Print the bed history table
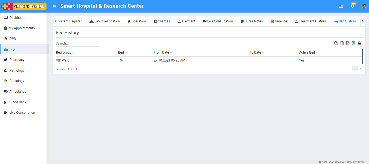The height and width of the screenshot is (164, 369). point(359,43)
